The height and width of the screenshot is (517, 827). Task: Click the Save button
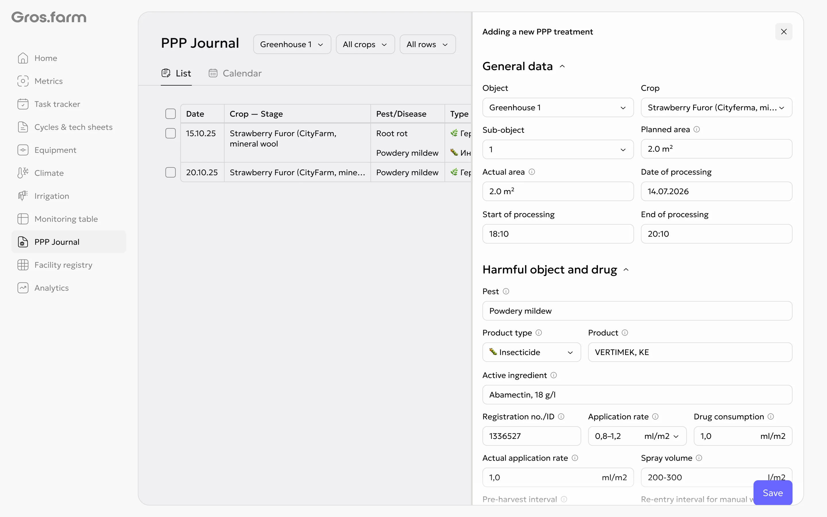[773, 493]
